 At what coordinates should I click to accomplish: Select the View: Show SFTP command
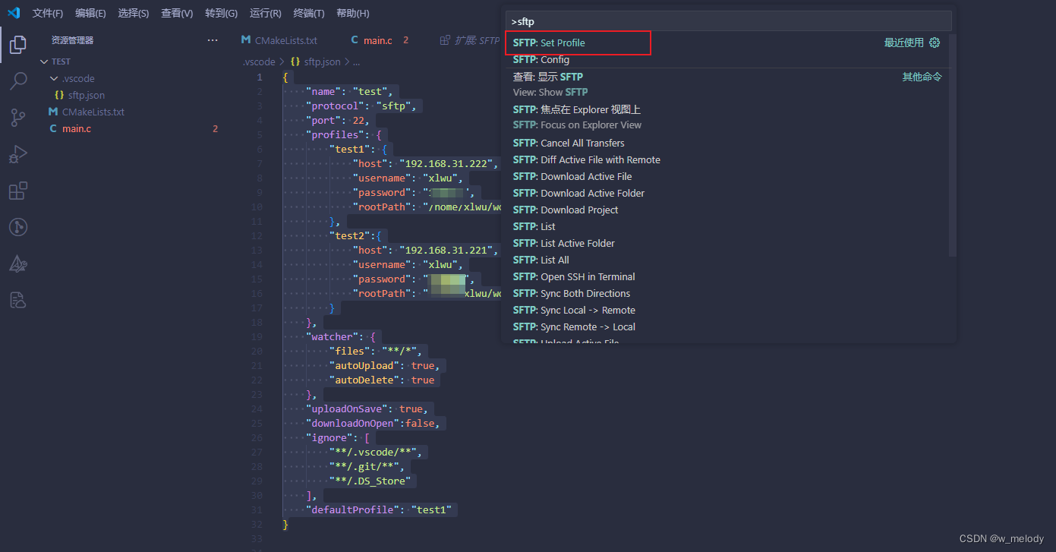[547, 91]
